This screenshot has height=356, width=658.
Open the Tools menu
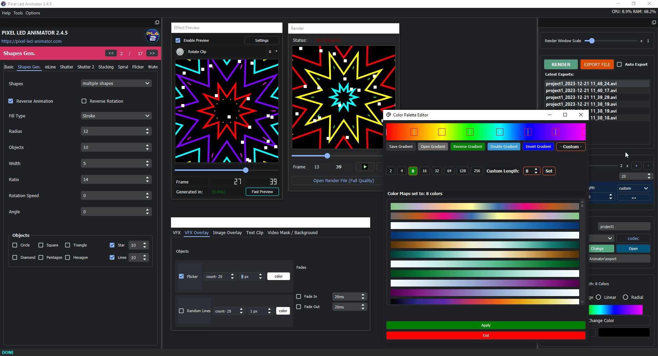tap(18, 13)
